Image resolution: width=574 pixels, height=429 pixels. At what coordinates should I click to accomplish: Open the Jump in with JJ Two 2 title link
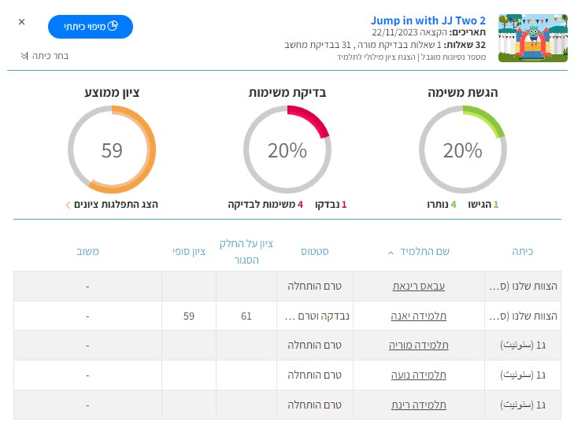point(428,20)
